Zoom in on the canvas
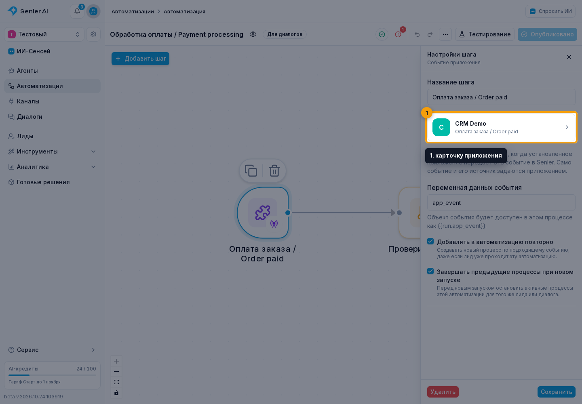The width and height of the screenshot is (582, 404). pos(116,361)
